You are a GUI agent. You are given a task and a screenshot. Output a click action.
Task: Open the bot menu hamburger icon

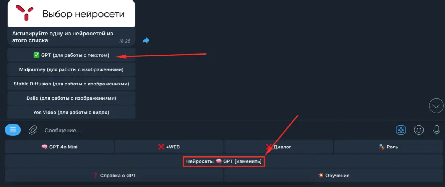(13, 130)
